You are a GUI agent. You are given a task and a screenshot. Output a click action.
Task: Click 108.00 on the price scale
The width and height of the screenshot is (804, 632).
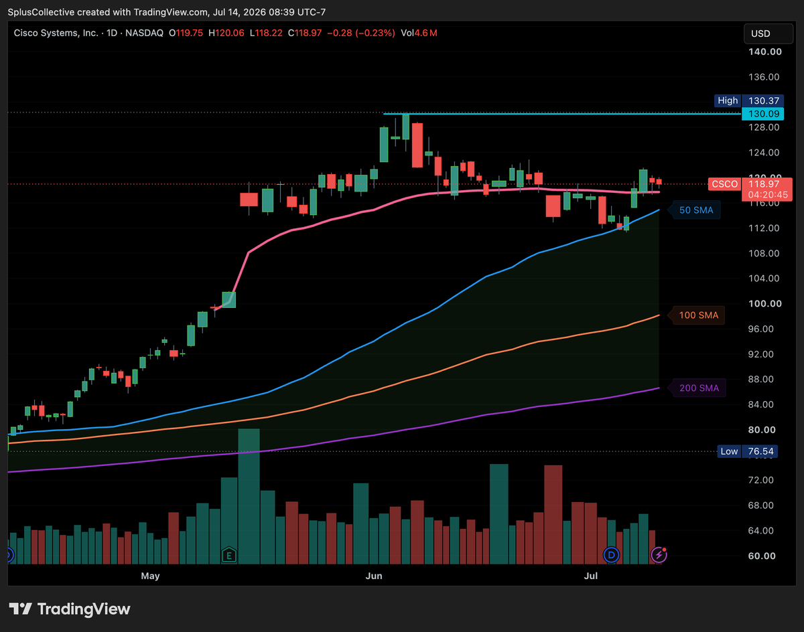764,254
